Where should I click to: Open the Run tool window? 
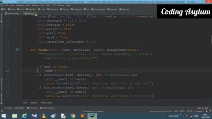[x=8, y=108]
